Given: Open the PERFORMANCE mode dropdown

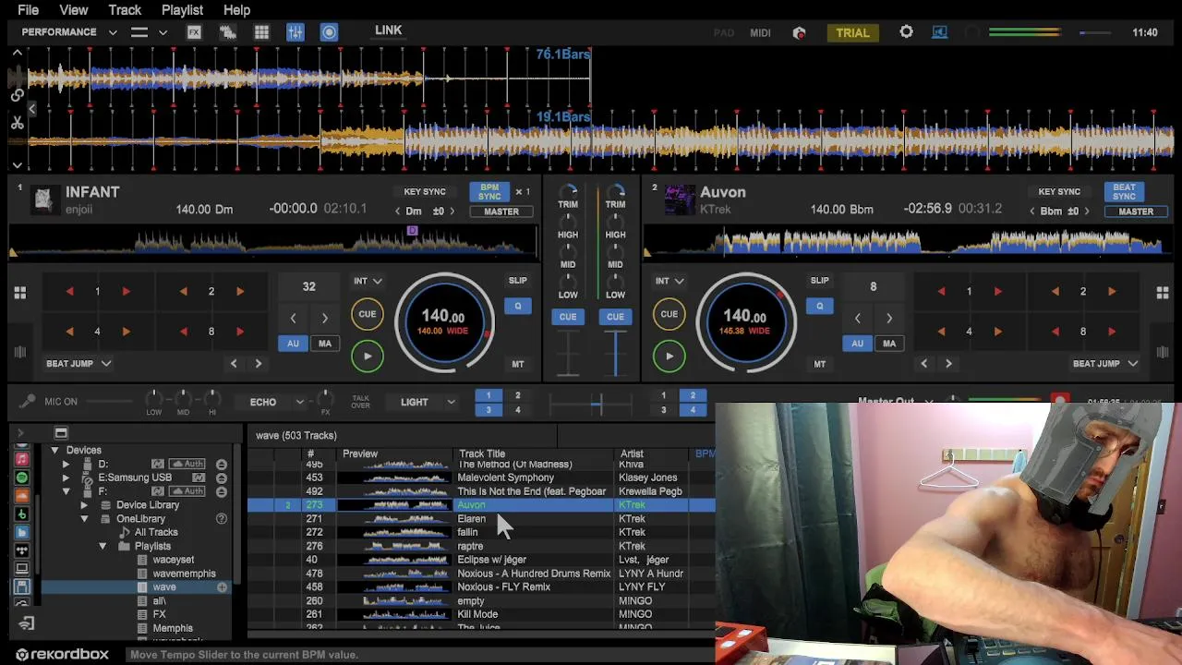Looking at the screenshot, I should pos(69,32).
